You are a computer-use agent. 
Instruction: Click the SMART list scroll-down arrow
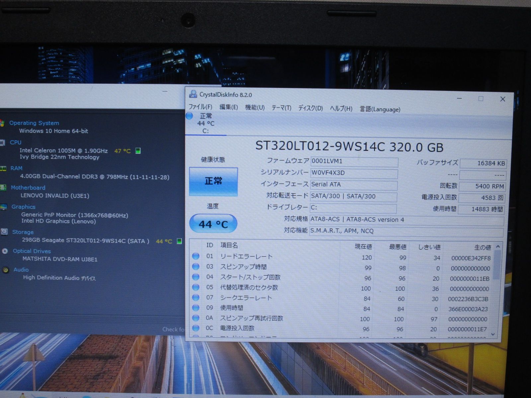pos(493,334)
